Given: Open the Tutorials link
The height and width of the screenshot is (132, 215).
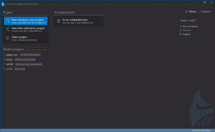Looking at the screenshot, I should 187,30.
